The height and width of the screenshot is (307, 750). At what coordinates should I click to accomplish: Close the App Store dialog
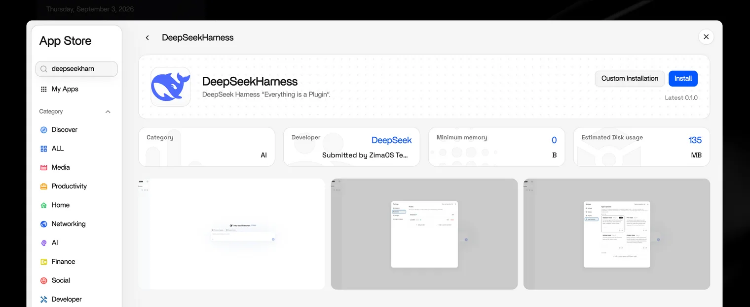pyautogui.click(x=706, y=37)
